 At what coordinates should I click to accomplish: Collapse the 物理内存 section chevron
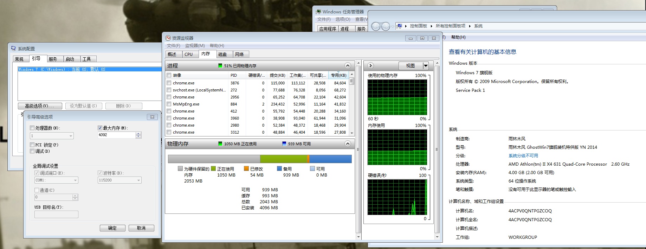pyautogui.click(x=348, y=143)
